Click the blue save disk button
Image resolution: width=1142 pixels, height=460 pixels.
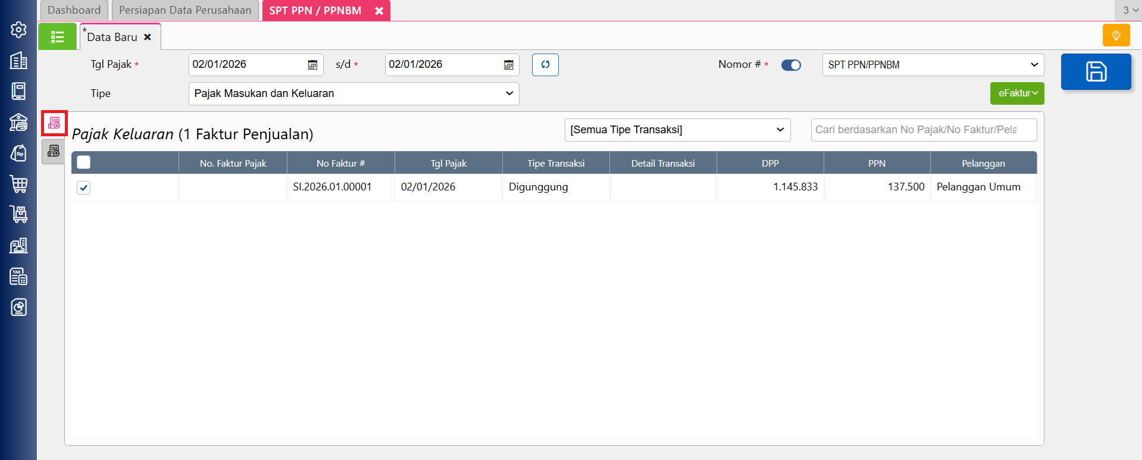1096,72
